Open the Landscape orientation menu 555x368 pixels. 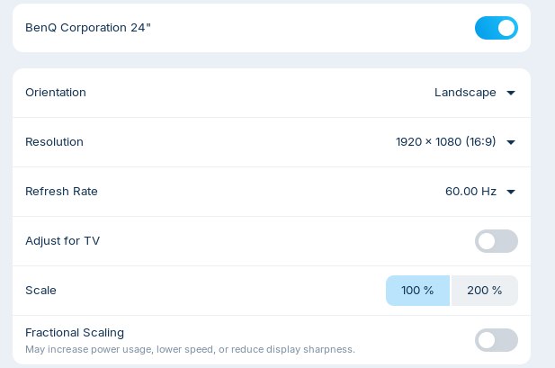pos(465,93)
